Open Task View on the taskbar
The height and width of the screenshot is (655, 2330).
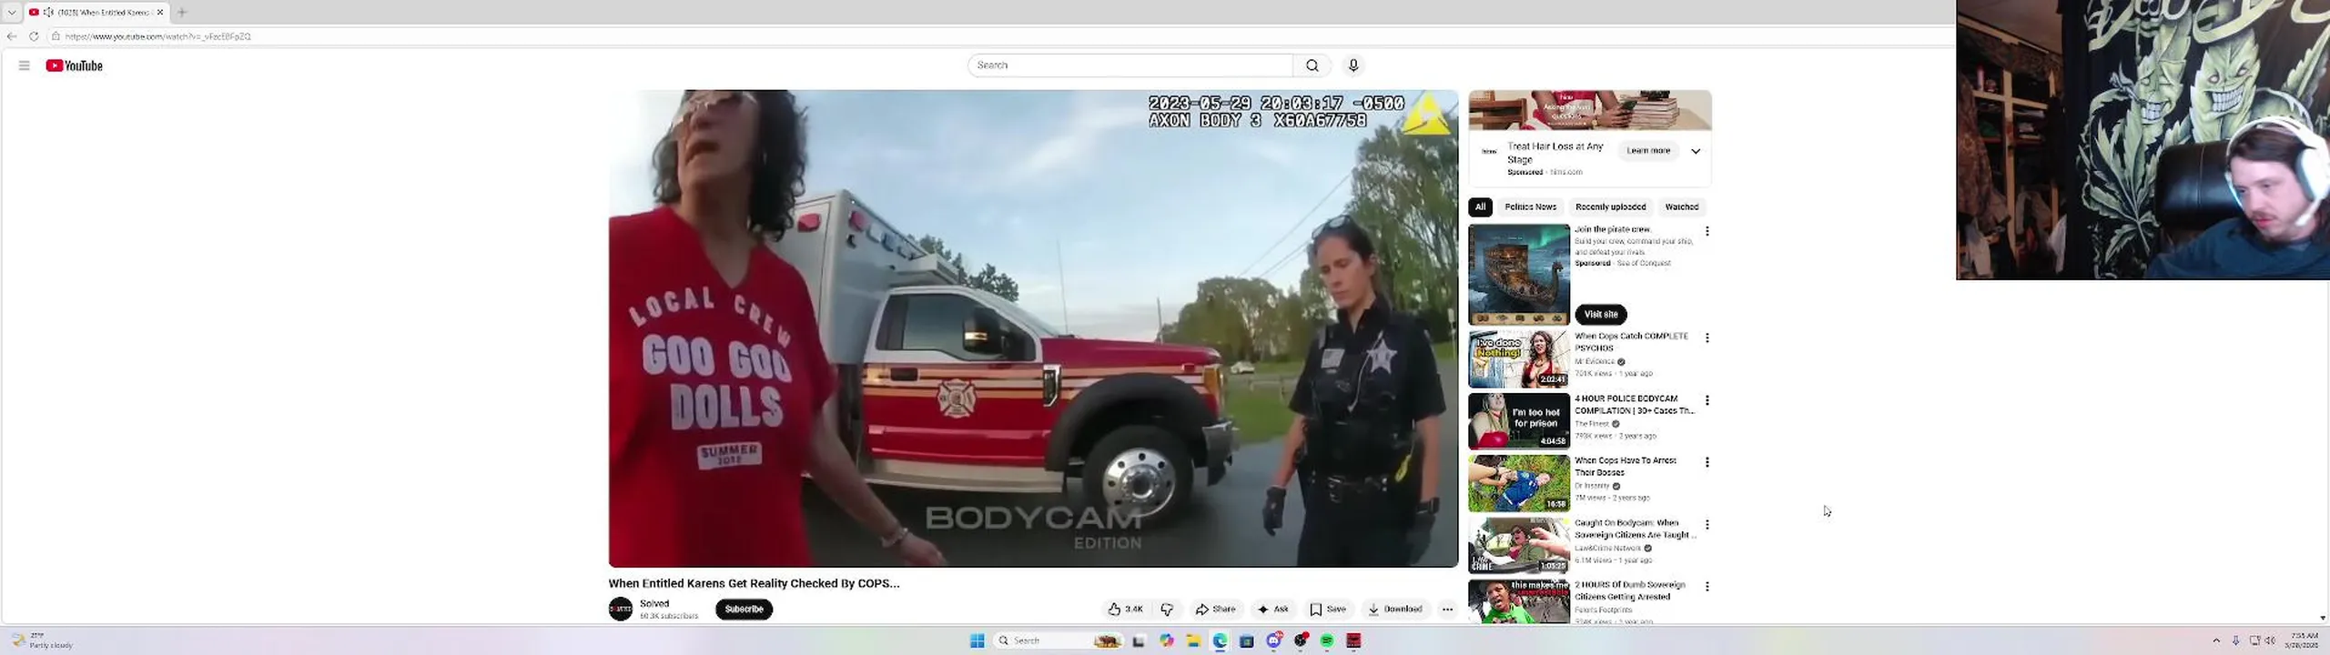click(x=1139, y=641)
